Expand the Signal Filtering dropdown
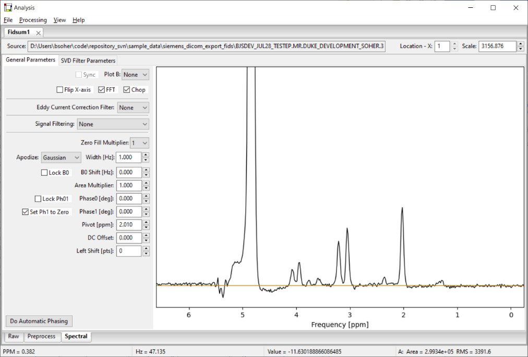528x357 pixels. (113, 124)
